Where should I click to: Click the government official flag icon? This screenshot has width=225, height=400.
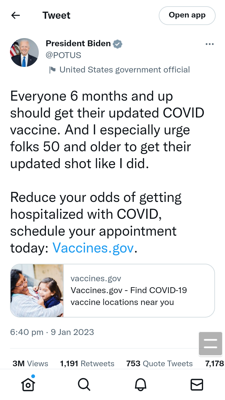pos(52,70)
